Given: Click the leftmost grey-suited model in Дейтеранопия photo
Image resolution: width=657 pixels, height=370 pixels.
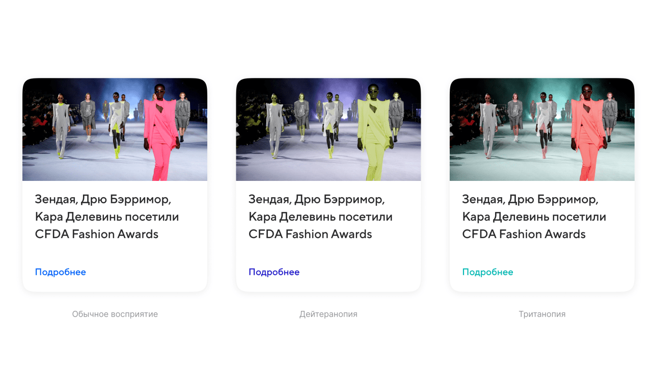Looking at the screenshot, I should [275, 125].
